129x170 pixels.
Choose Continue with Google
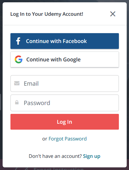click(x=65, y=59)
